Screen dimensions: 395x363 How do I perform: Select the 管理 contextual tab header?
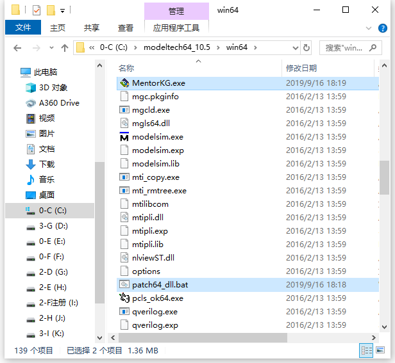(x=176, y=11)
